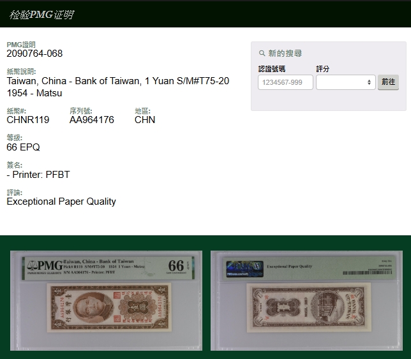The width and height of the screenshot is (411, 359).
Task: Select the text - Printer: PFBT
Action: click(x=38, y=174)
